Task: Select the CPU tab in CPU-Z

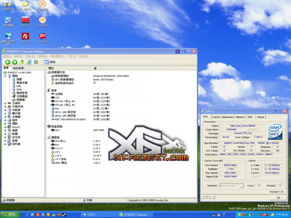Action: [x=206, y=117]
